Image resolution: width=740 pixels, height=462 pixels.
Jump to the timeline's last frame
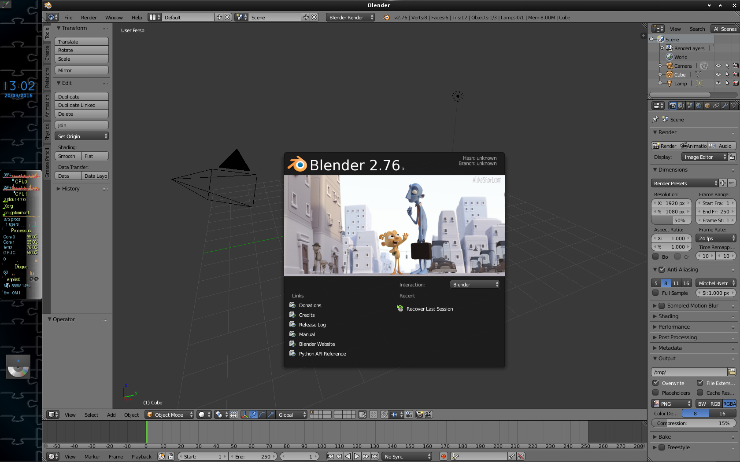point(374,456)
